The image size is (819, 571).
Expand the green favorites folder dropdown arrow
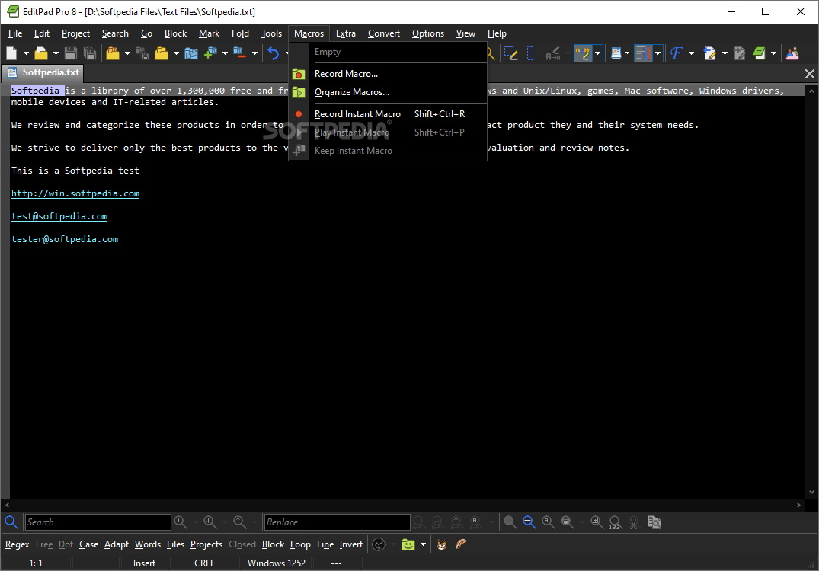point(423,544)
